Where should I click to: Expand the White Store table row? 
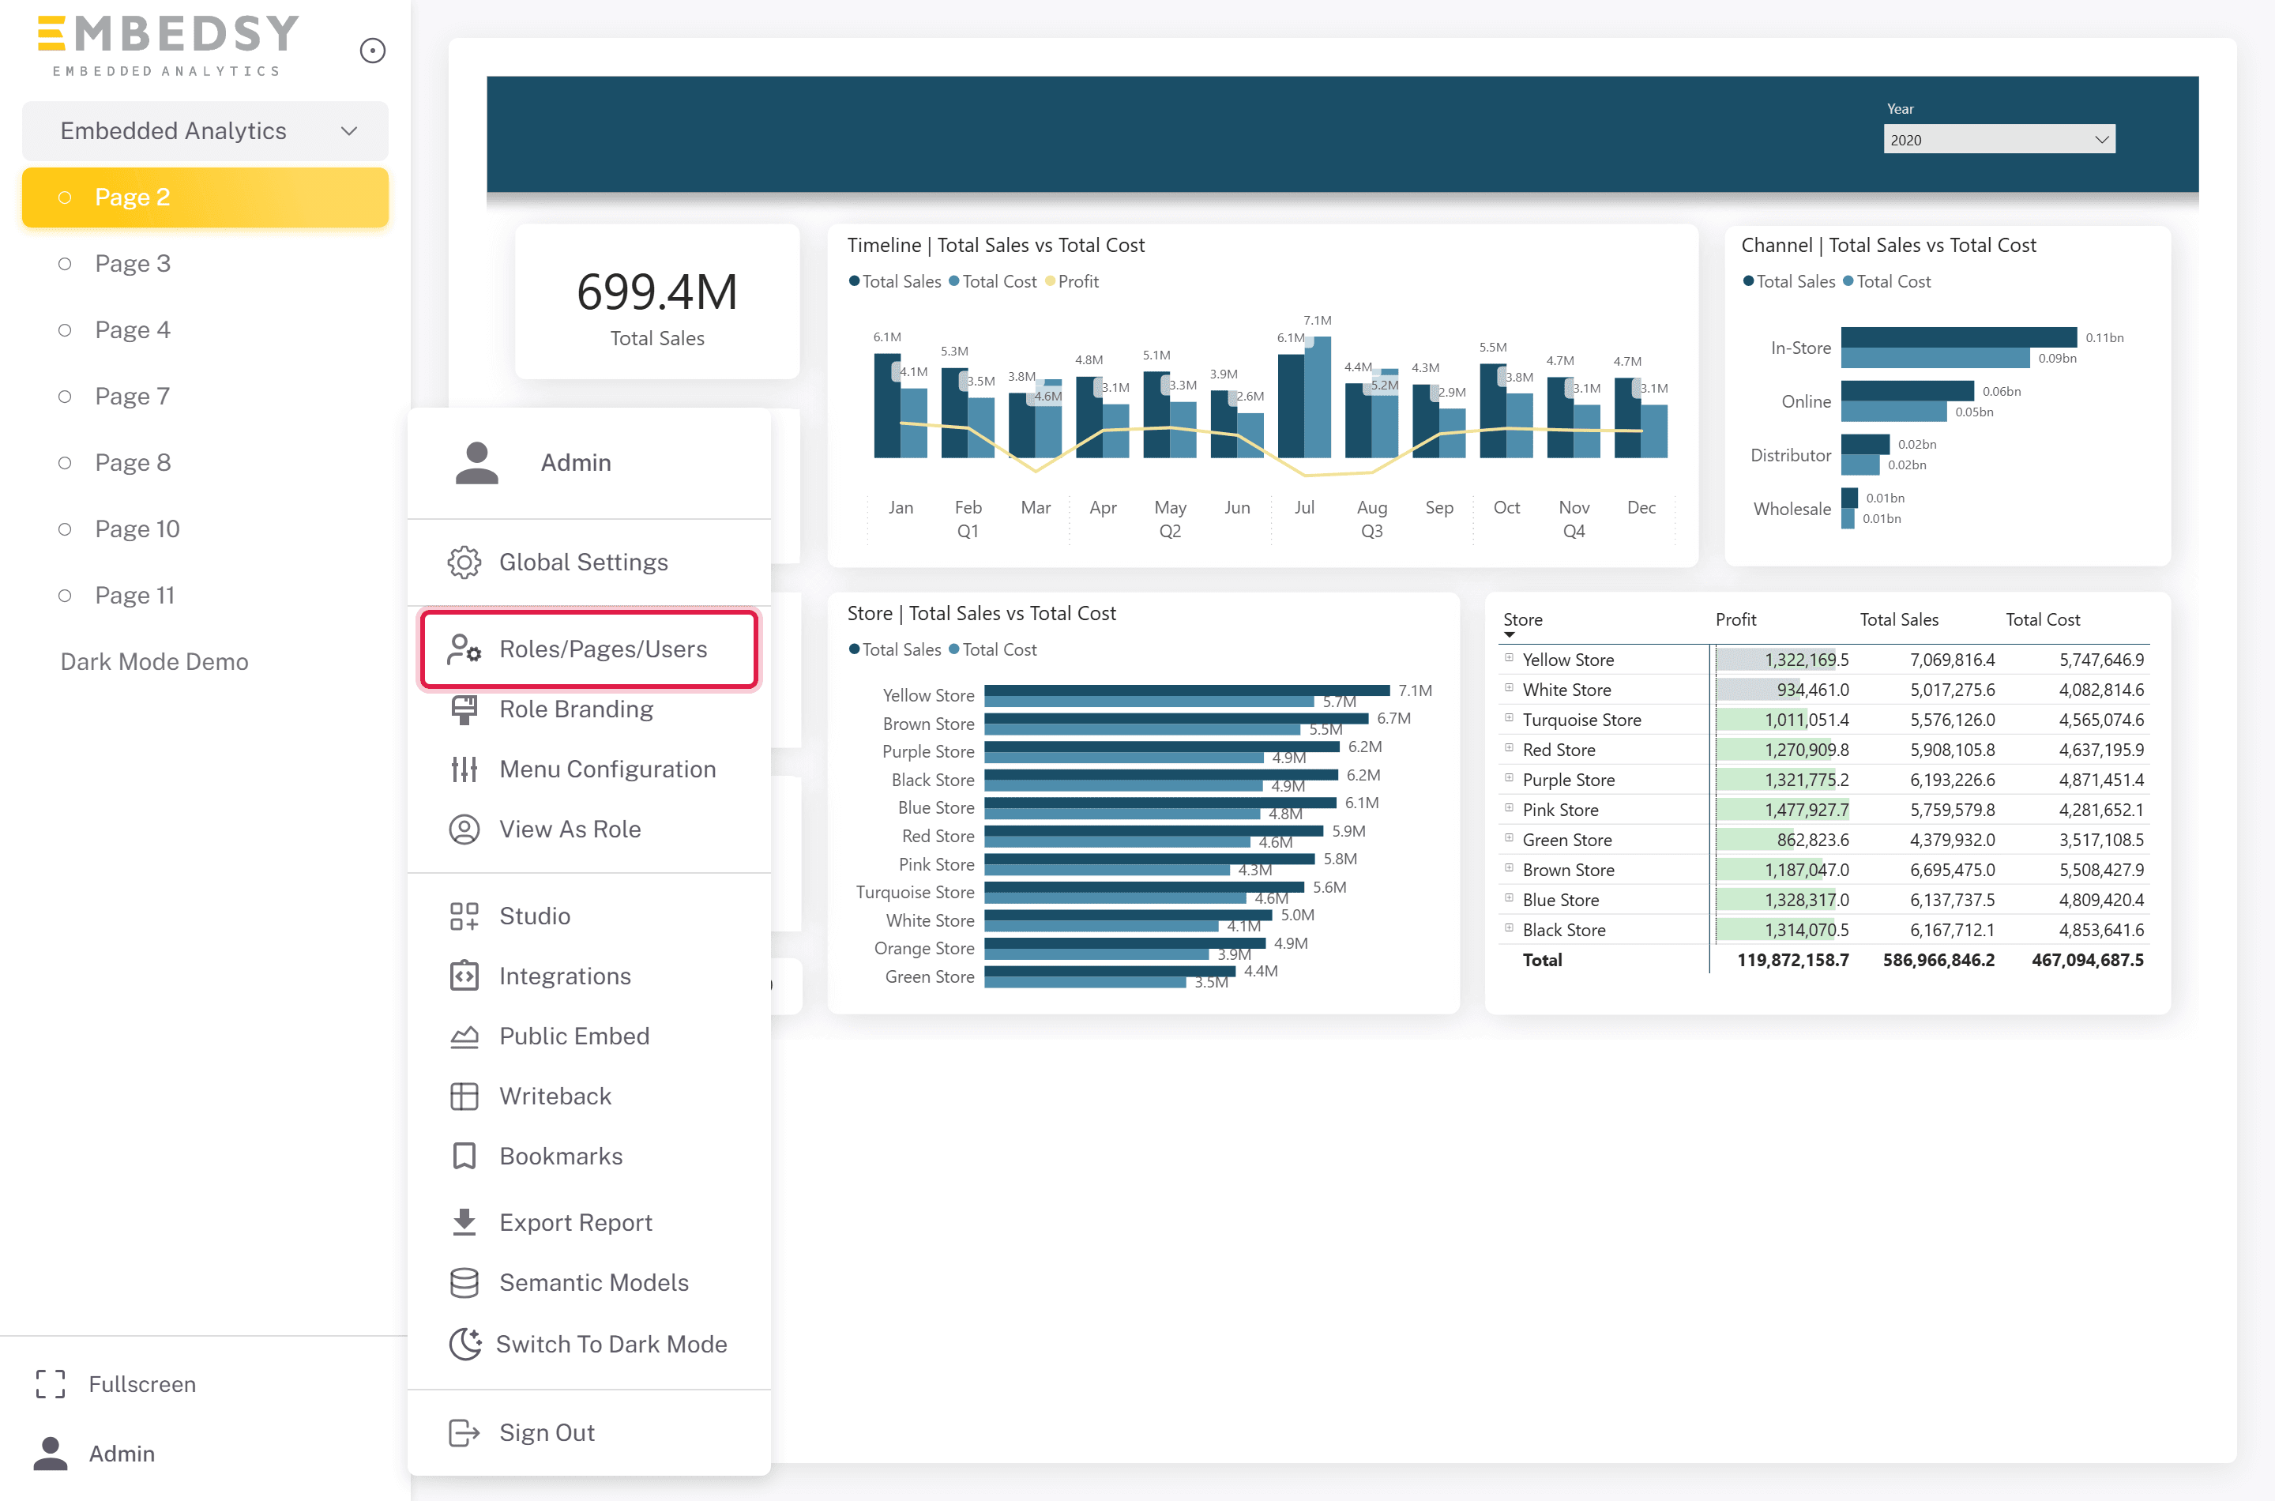(1508, 688)
